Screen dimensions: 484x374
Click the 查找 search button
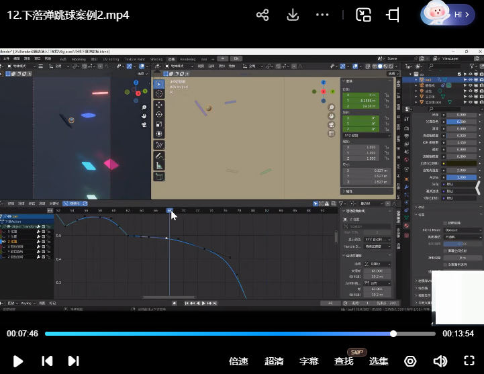(x=344, y=361)
